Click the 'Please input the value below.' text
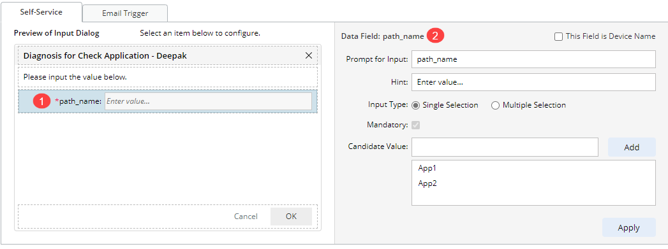Viewport: 668px width, 249px height. click(75, 77)
